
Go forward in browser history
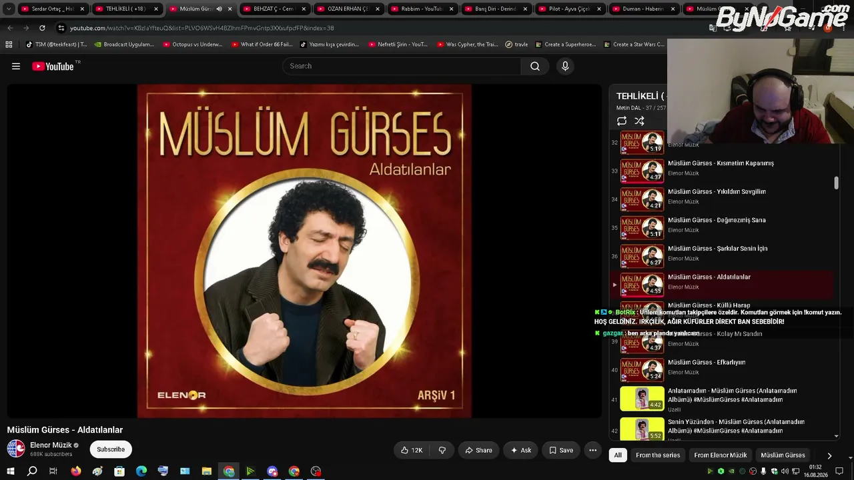pyautogui.click(x=26, y=28)
